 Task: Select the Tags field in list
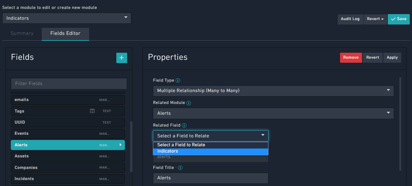click(68, 111)
